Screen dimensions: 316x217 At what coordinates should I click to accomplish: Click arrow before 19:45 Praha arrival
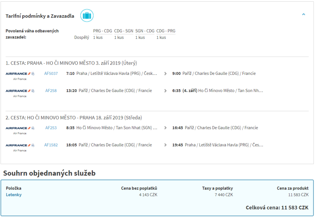click(x=166, y=145)
